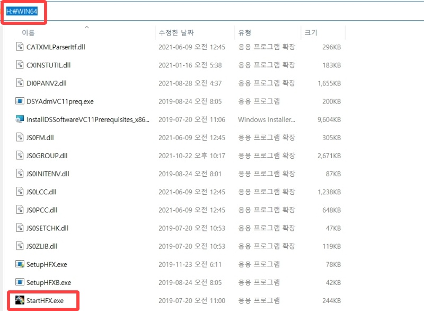Select the file name StartHFX.exe
Image resolution: width=424 pixels, height=311 pixels.
coord(45,301)
